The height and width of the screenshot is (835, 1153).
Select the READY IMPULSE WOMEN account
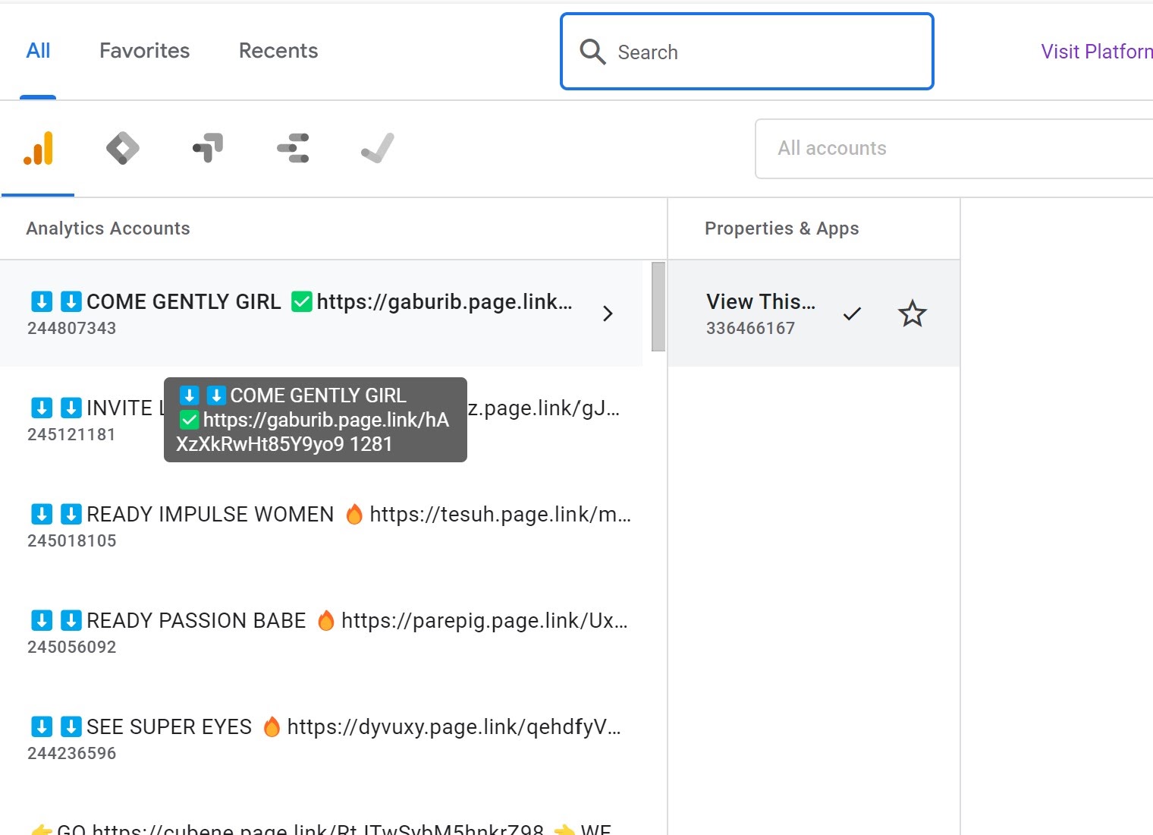click(x=321, y=526)
